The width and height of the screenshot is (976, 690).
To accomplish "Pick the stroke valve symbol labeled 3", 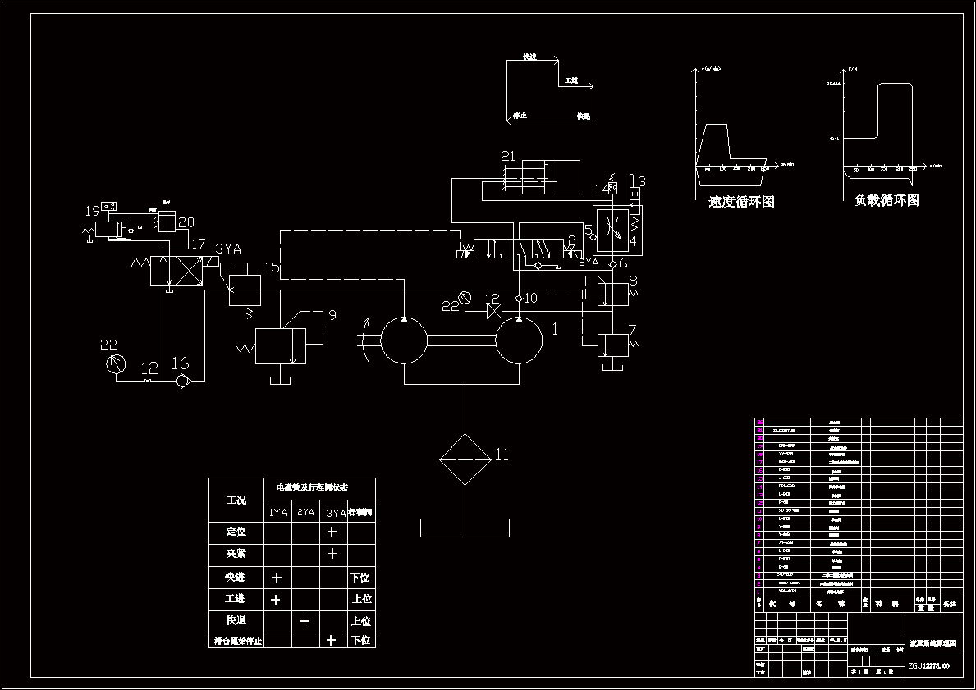I will click(634, 199).
